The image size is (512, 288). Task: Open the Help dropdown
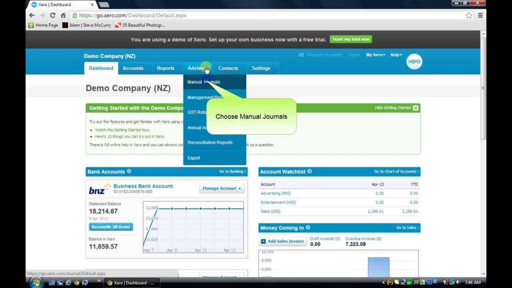click(x=396, y=55)
